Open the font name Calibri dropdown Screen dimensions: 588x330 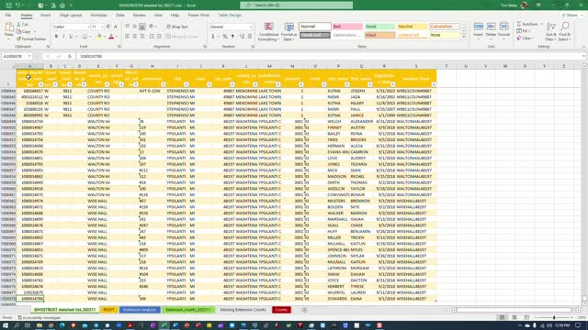[88, 27]
